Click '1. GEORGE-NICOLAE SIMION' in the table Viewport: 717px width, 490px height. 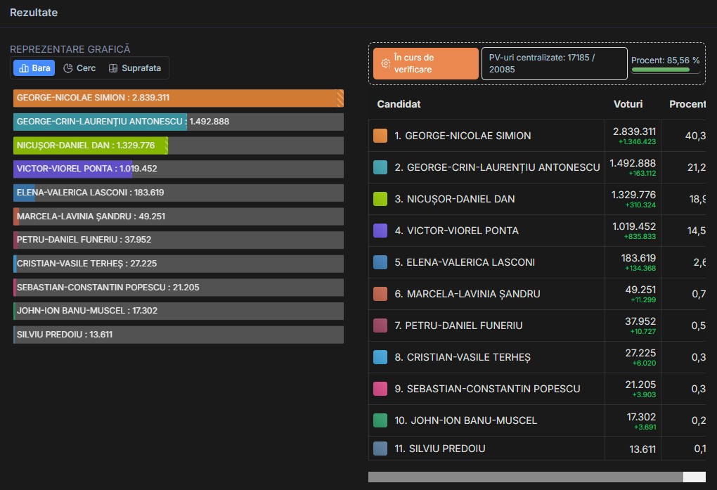click(x=463, y=136)
